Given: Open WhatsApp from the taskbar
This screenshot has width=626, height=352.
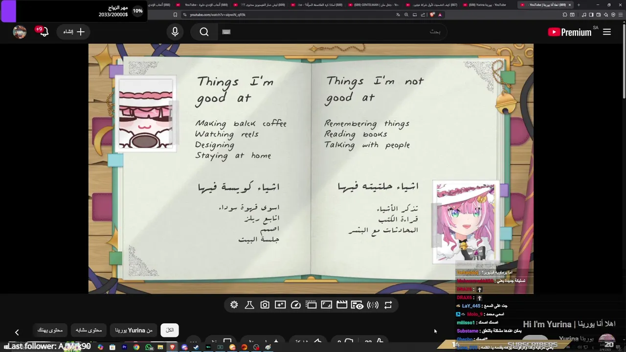Looking at the screenshot, I should pos(149,347).
